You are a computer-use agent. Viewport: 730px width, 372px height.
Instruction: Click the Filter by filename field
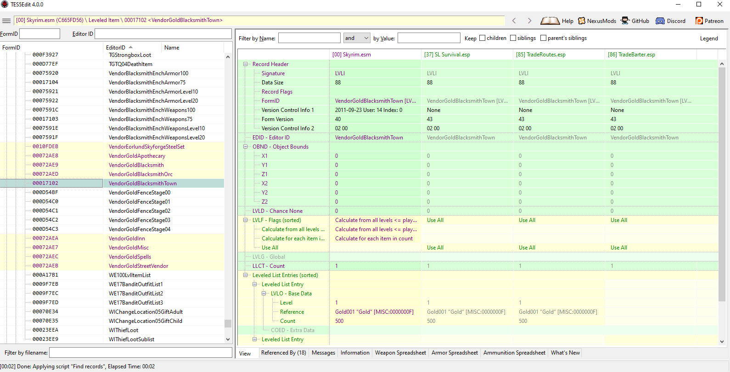(x=140, y=353)
